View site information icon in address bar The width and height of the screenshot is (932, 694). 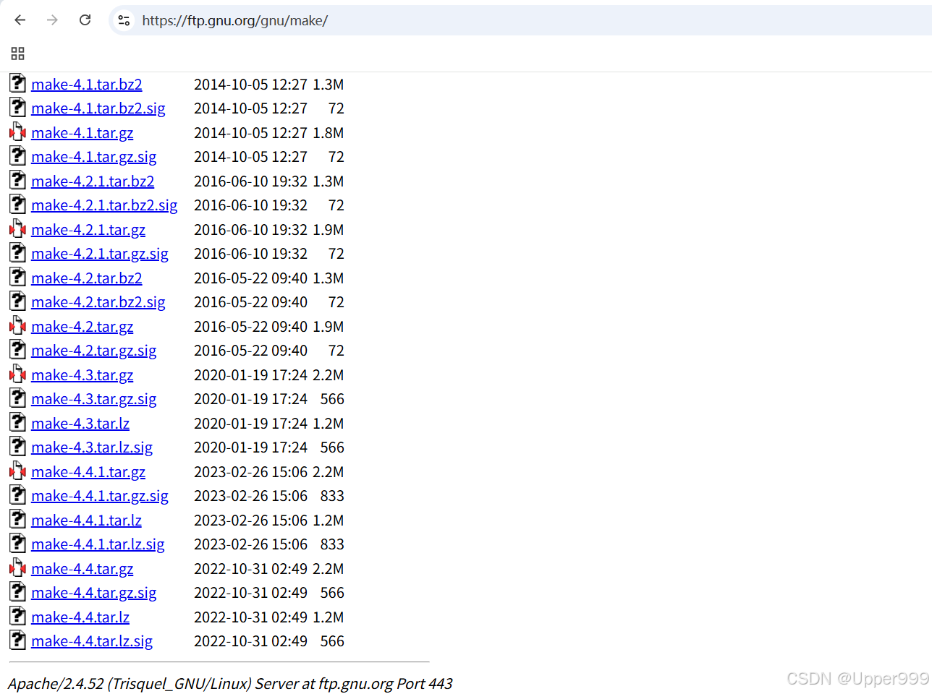tap(124, 20)
